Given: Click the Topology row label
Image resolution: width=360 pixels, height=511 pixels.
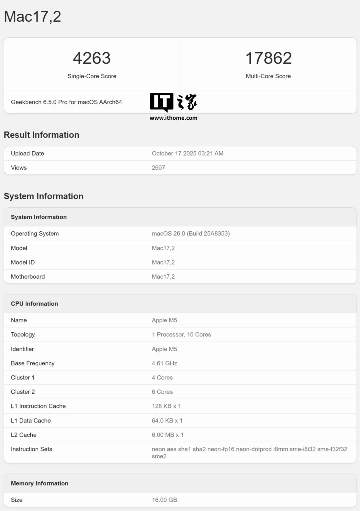Looking at the screenshot, I should pyautogui.click(x=23, y=335).
